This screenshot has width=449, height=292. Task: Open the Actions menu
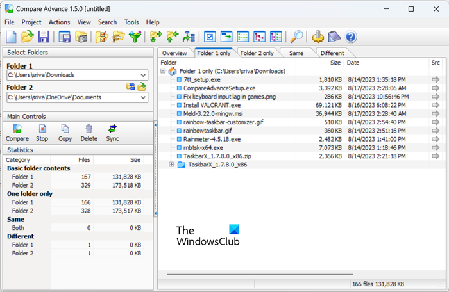point(59,22)
